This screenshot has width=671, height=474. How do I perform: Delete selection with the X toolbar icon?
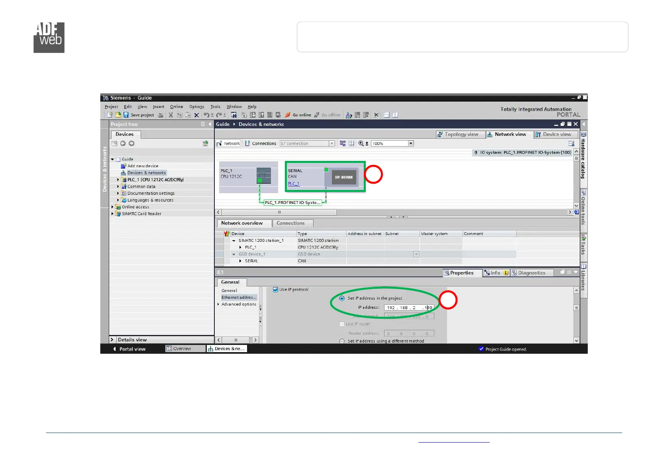[196, 115]
